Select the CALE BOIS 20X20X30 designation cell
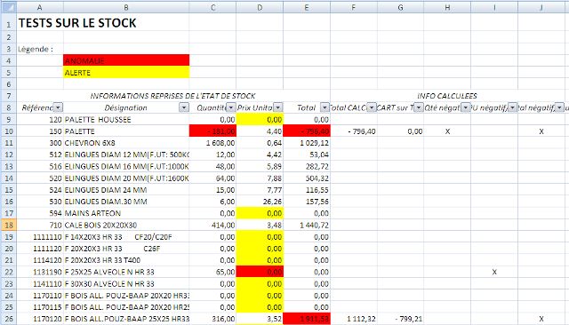Screen dimensions: 569x325 point(126,225)
